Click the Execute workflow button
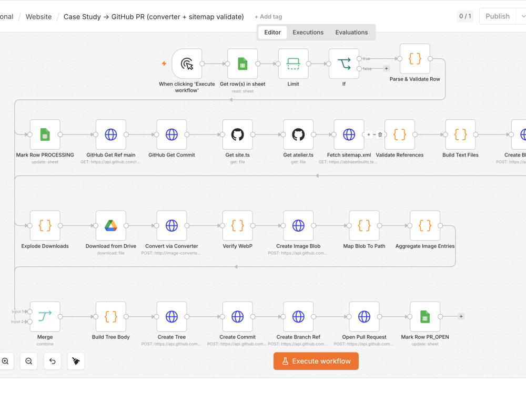Viewport: 526px width, 394px height. [316, 361]
